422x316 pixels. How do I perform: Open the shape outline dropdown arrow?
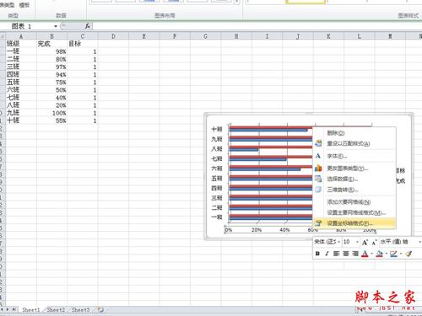coord(401,254)
